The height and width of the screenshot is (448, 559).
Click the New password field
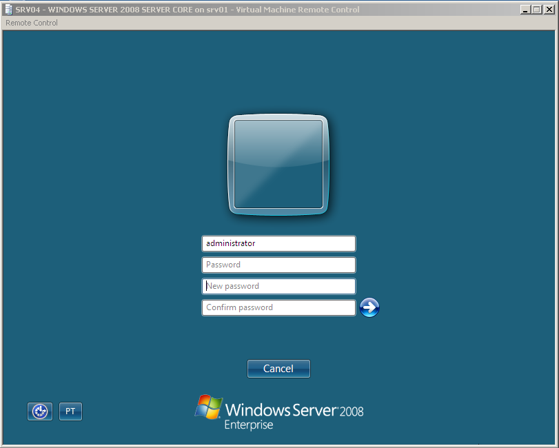tap(278, 286)
